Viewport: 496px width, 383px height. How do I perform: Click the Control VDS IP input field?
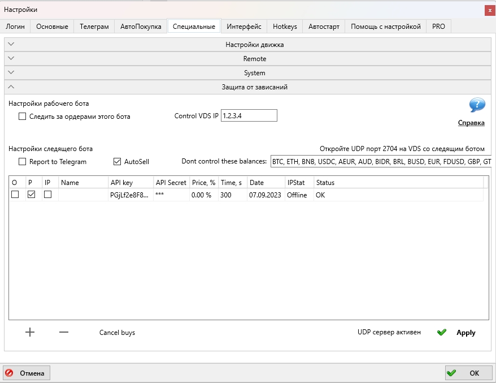(x=249, y=115)
